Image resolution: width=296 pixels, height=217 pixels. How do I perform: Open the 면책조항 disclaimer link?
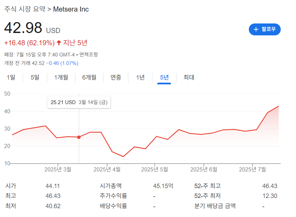click(89, 55)
